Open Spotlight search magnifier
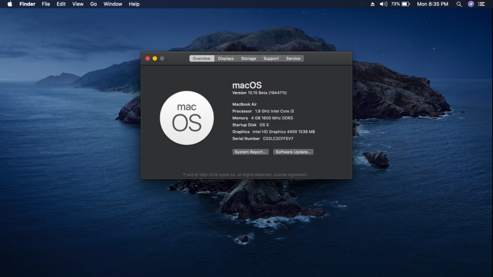Image resolution: width=493 pixels, height=277 pixels. 459,4
